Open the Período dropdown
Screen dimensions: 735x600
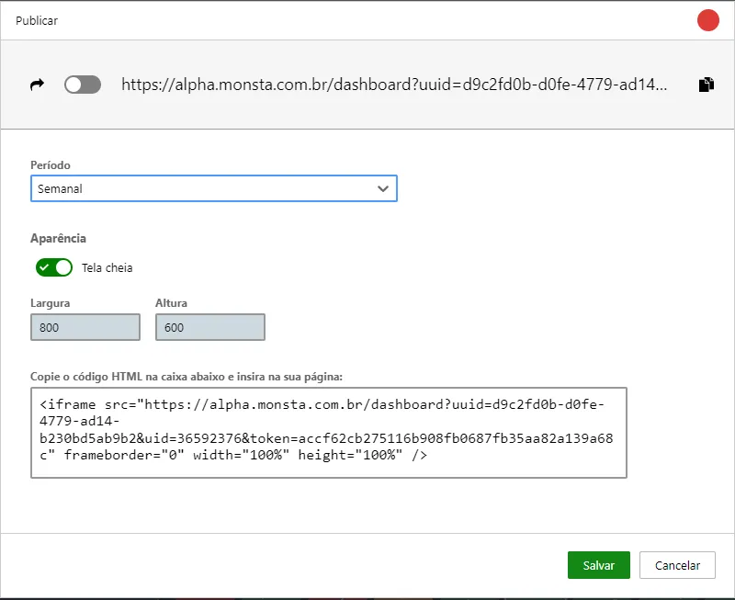[214, 188]
